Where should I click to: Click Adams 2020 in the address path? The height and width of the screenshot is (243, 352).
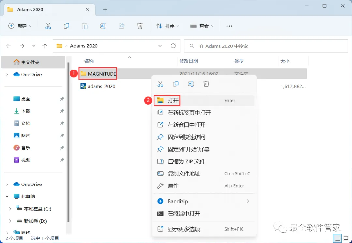pyautogui.click(x=84, y=46)
